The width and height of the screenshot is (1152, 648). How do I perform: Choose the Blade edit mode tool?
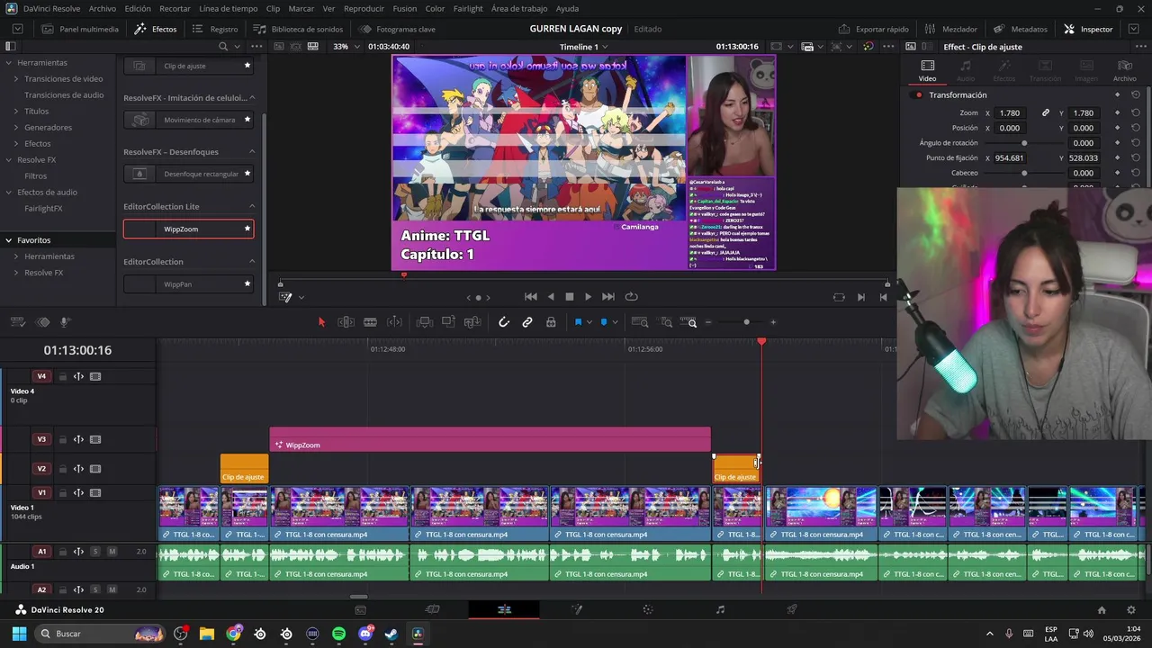(x=370, y=322)
